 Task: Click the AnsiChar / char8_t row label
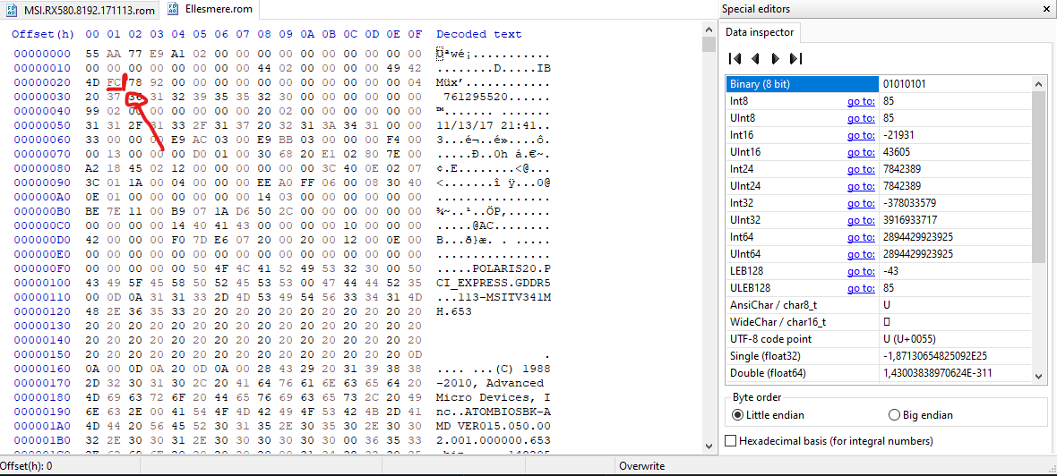click(x=769, y=305)
